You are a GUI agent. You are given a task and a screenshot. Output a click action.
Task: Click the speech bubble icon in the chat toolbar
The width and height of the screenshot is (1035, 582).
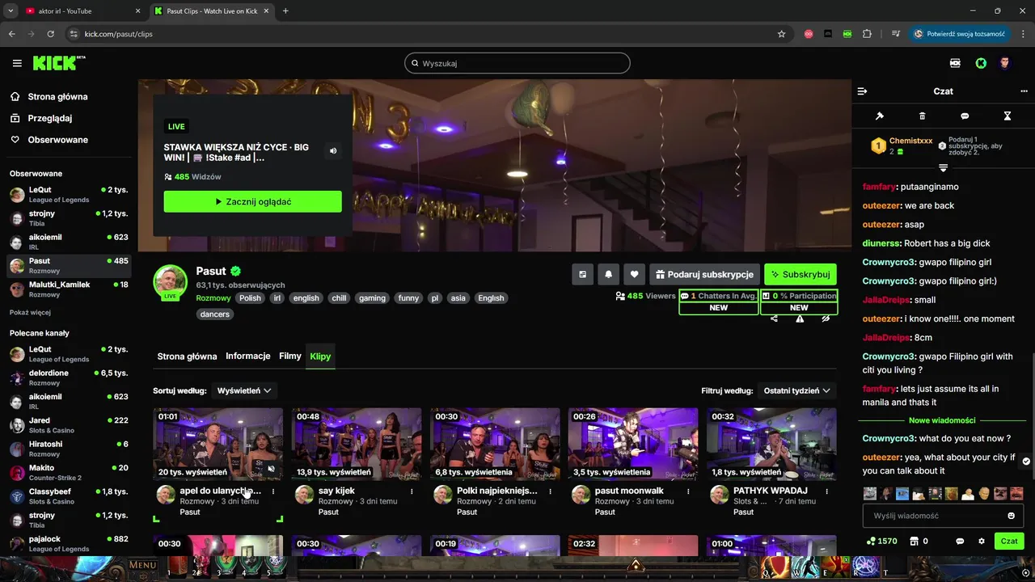(x=965, y=116)
